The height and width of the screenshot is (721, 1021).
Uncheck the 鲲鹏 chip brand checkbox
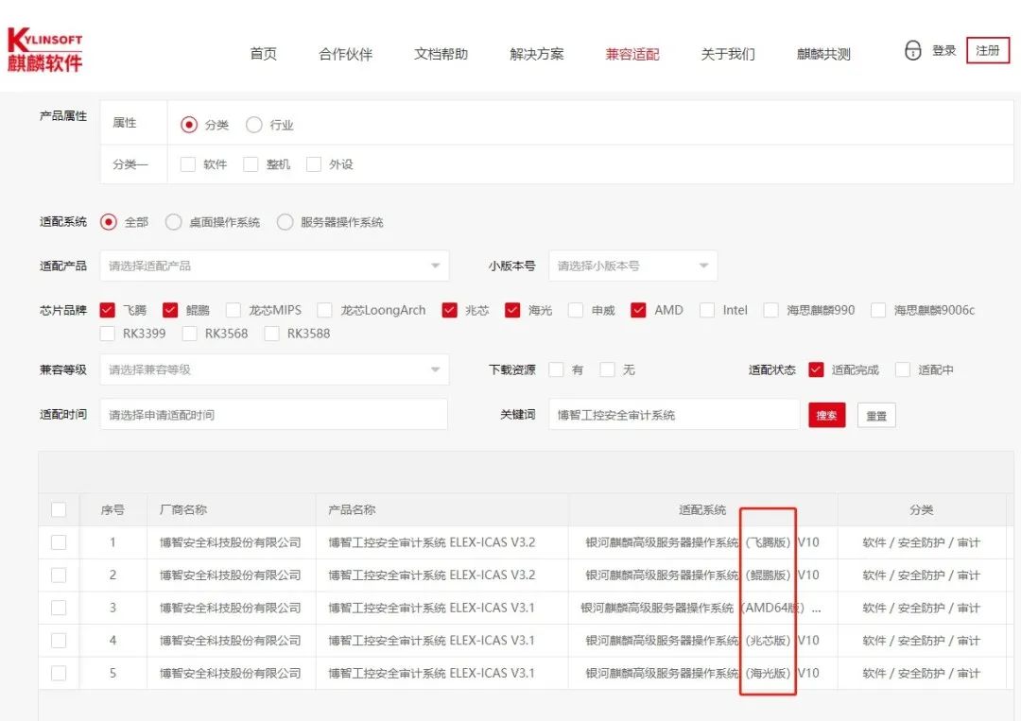pos(170,310)
